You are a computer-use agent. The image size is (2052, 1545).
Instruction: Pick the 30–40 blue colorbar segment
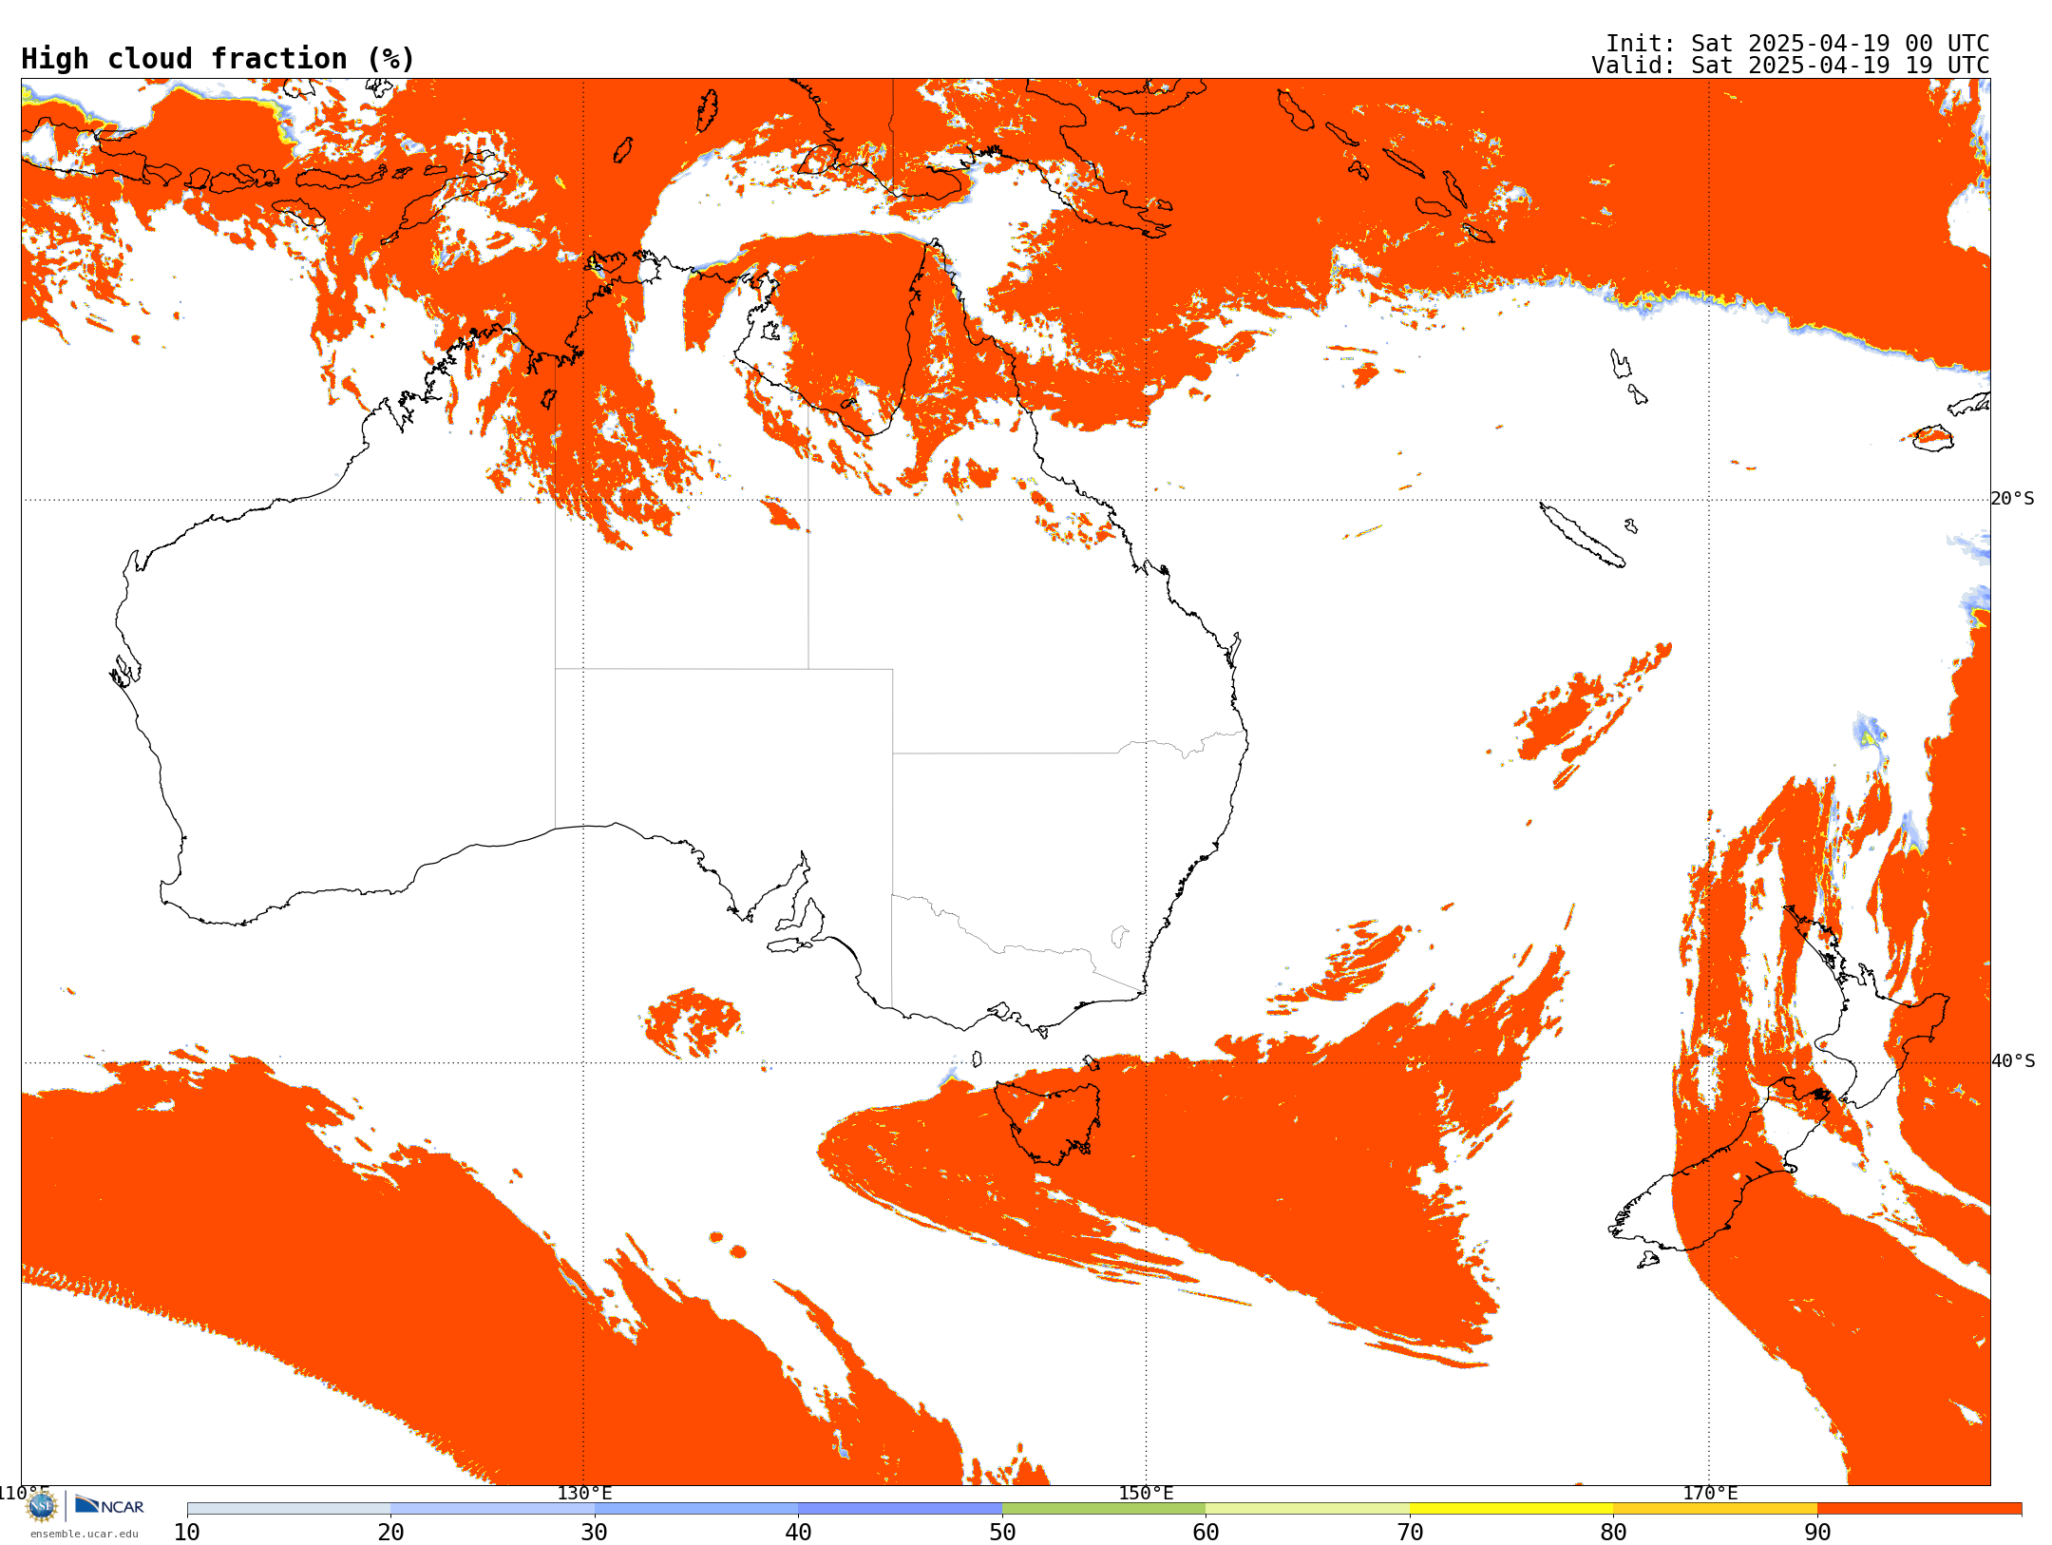(696, 1509)
